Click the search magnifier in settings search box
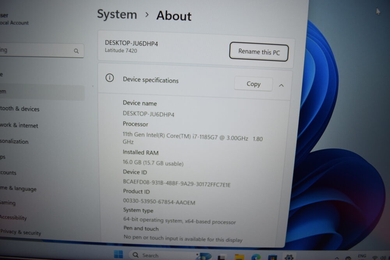The width and height of the screenshot is (390, 260). click(76, 51)
